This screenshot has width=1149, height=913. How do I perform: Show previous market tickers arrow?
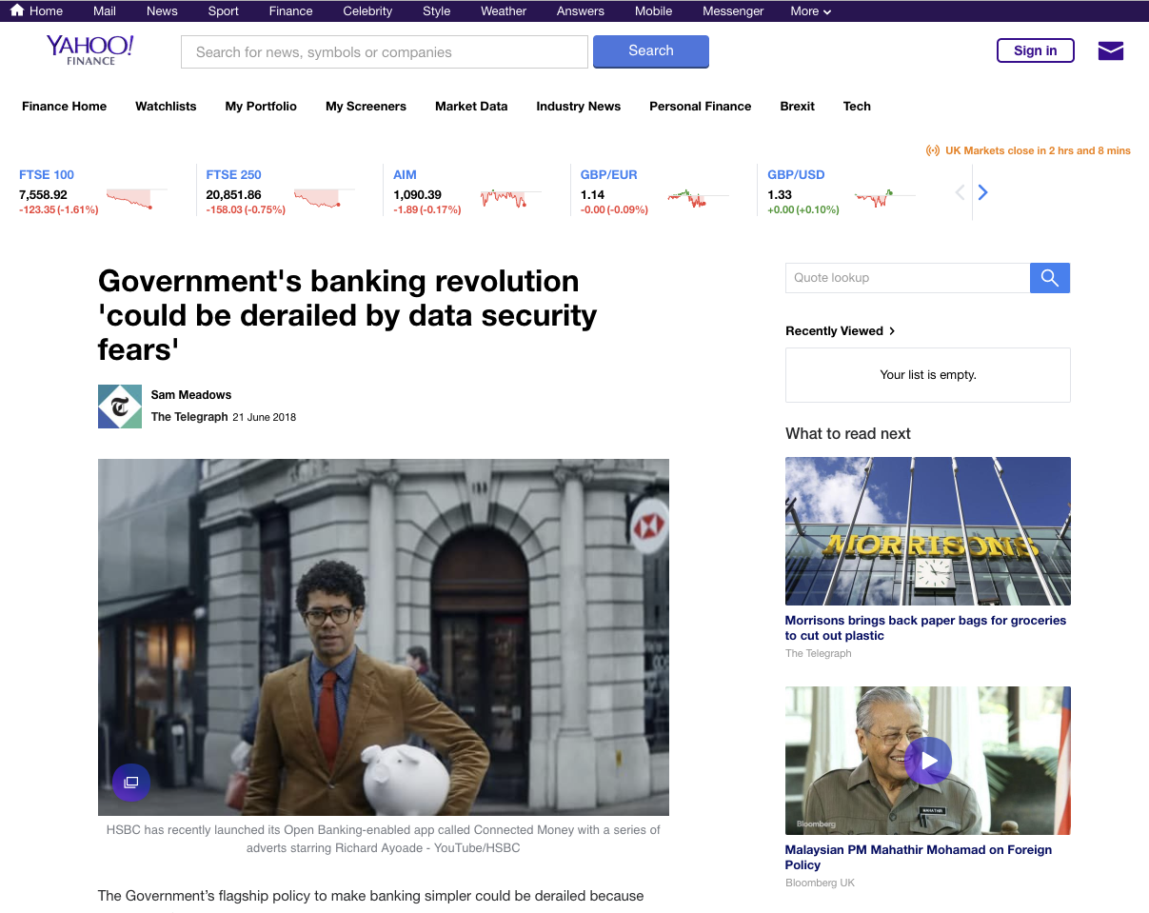[960, 192]
